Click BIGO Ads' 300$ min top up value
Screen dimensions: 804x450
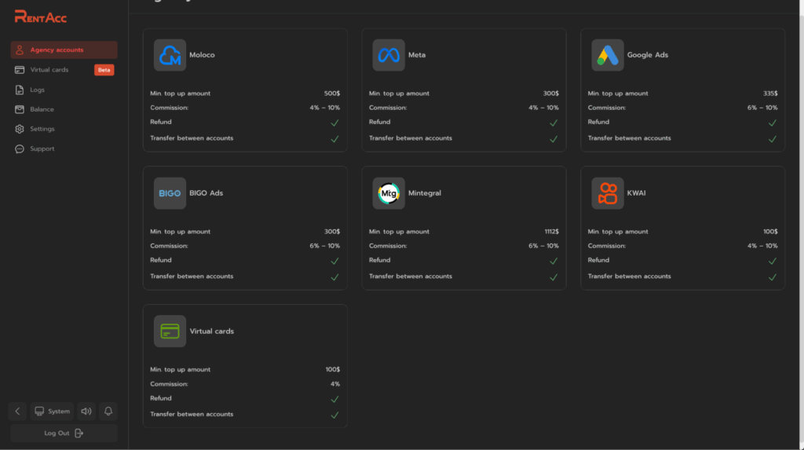(x=332, y=232)
